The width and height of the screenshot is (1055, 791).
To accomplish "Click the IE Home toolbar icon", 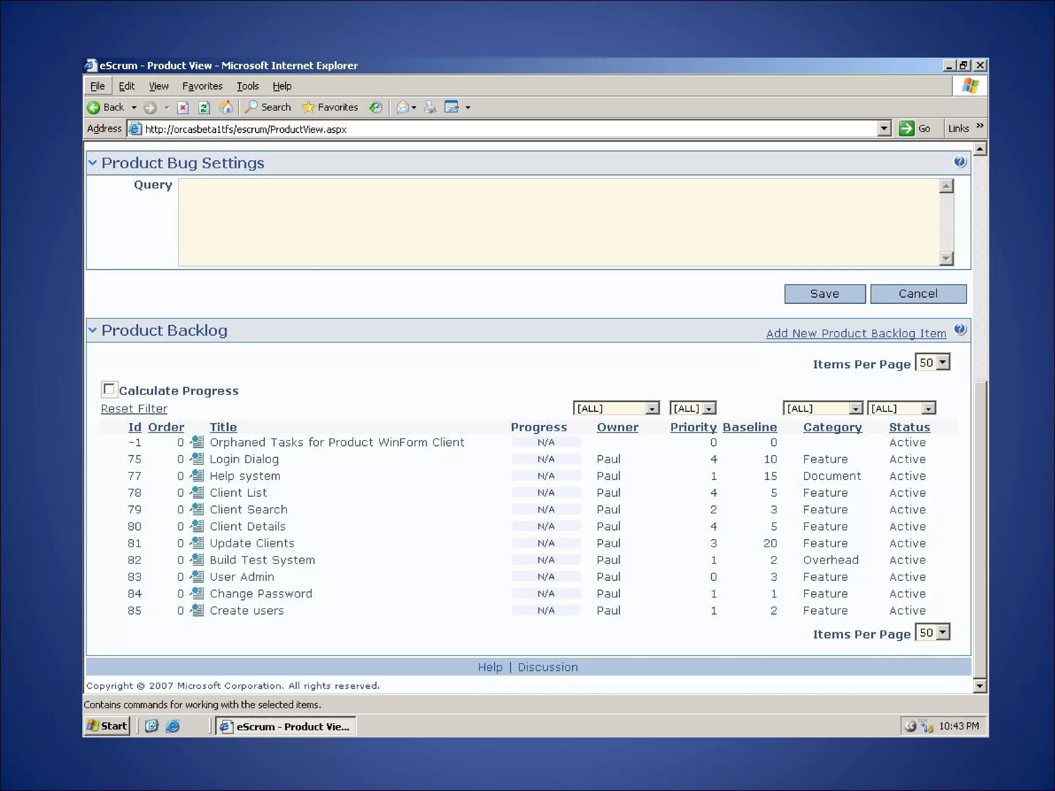I will click(226, 107).
